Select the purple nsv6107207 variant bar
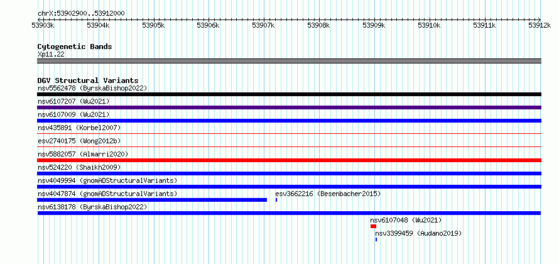The image size is (559, 264). click(x=289, y=107)
